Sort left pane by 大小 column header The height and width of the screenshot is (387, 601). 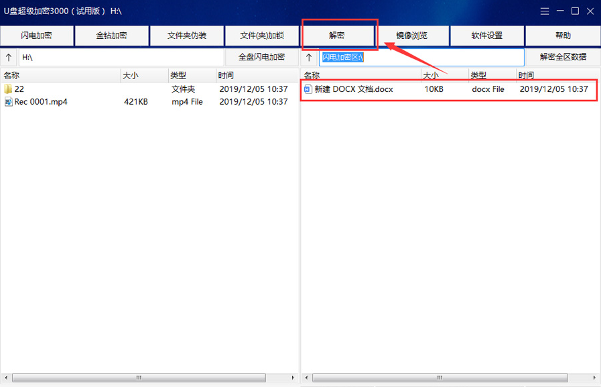(143, 75)
